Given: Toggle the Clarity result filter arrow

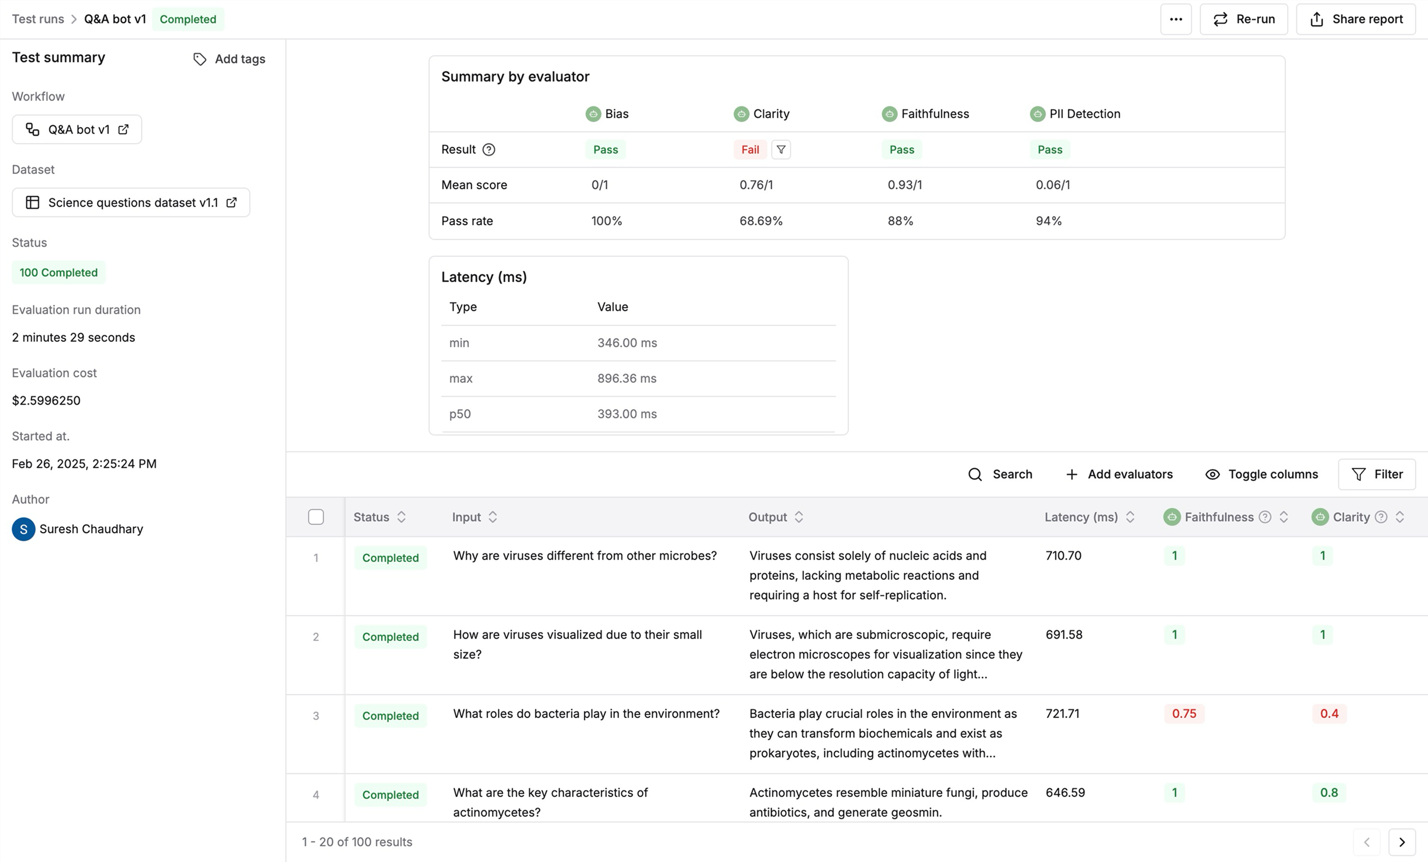Looking at the screenshot, I should 780,149.
